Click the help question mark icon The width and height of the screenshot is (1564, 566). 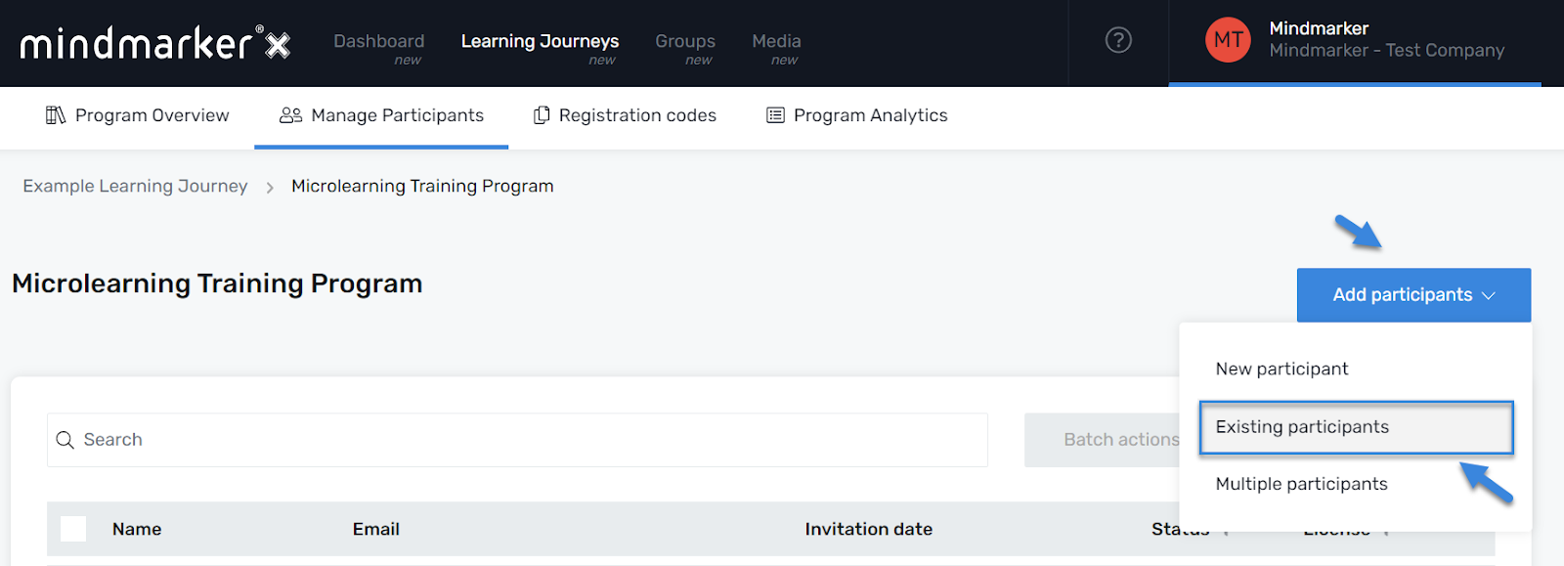[x=1118, y=40]
